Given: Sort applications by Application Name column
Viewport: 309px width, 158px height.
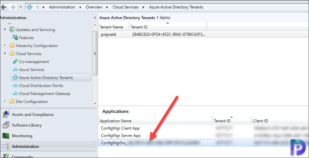Looking at the screenshot, I should [155, 121].
